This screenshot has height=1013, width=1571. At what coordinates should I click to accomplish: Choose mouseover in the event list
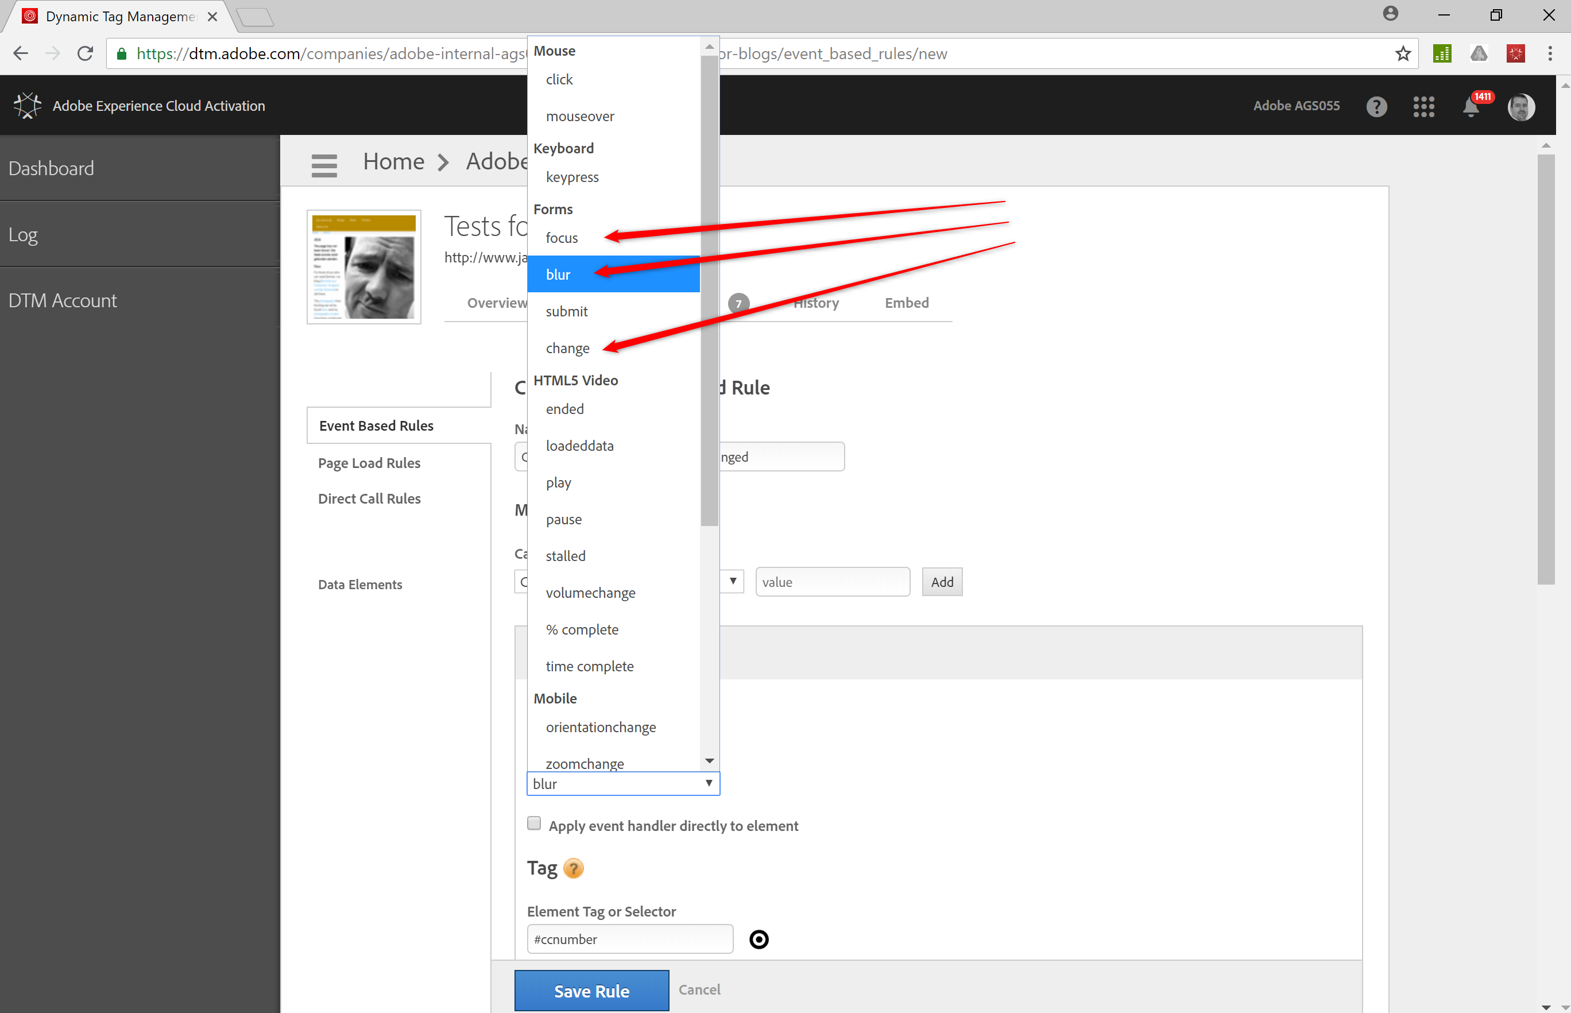580,117
